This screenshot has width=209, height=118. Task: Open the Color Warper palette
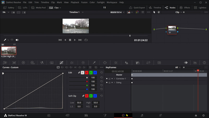(x=83, y=63)
